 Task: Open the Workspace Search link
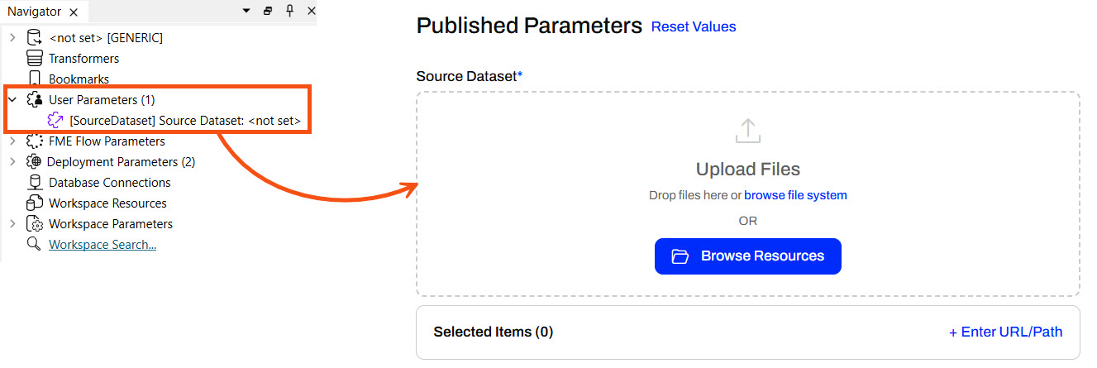tap(103, 245)
